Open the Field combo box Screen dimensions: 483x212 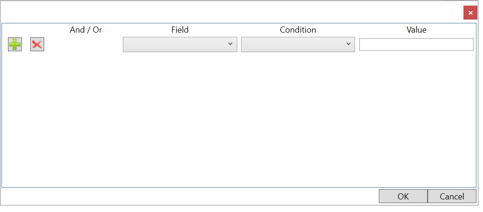(x=180, y=44)
